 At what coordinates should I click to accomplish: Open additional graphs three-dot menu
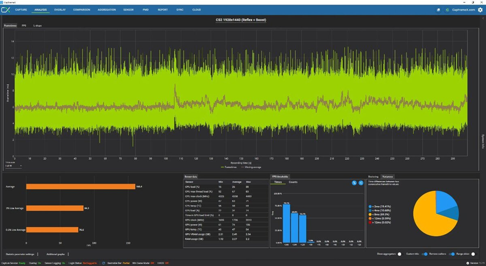coord(68,254)
